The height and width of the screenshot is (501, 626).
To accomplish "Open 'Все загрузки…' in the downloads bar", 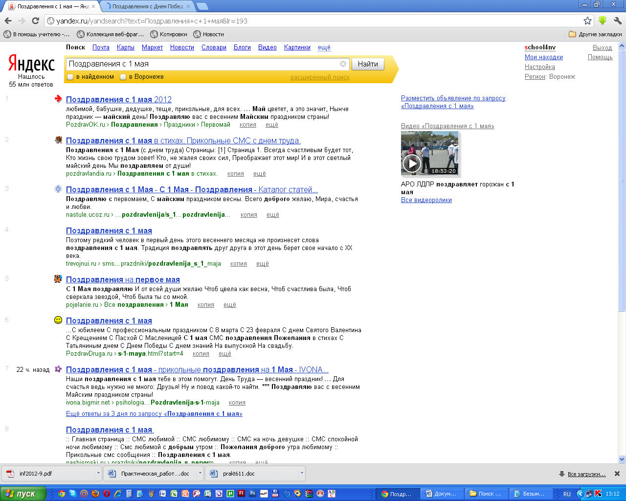I will coord(586,474).
